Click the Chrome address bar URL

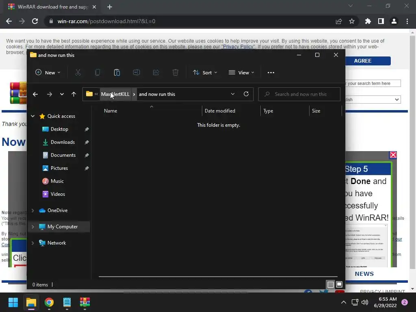(106, 21)
